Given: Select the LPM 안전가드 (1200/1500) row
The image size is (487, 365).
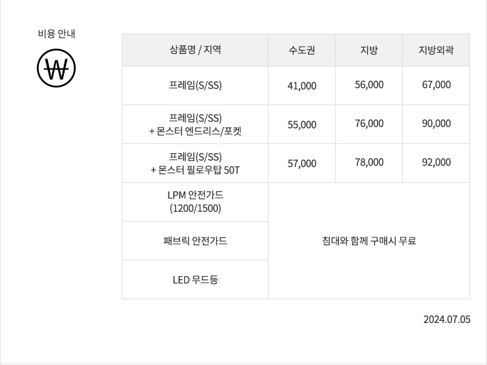Looking at the screenshot, I should pyautogui.click(x=195, y=202).
